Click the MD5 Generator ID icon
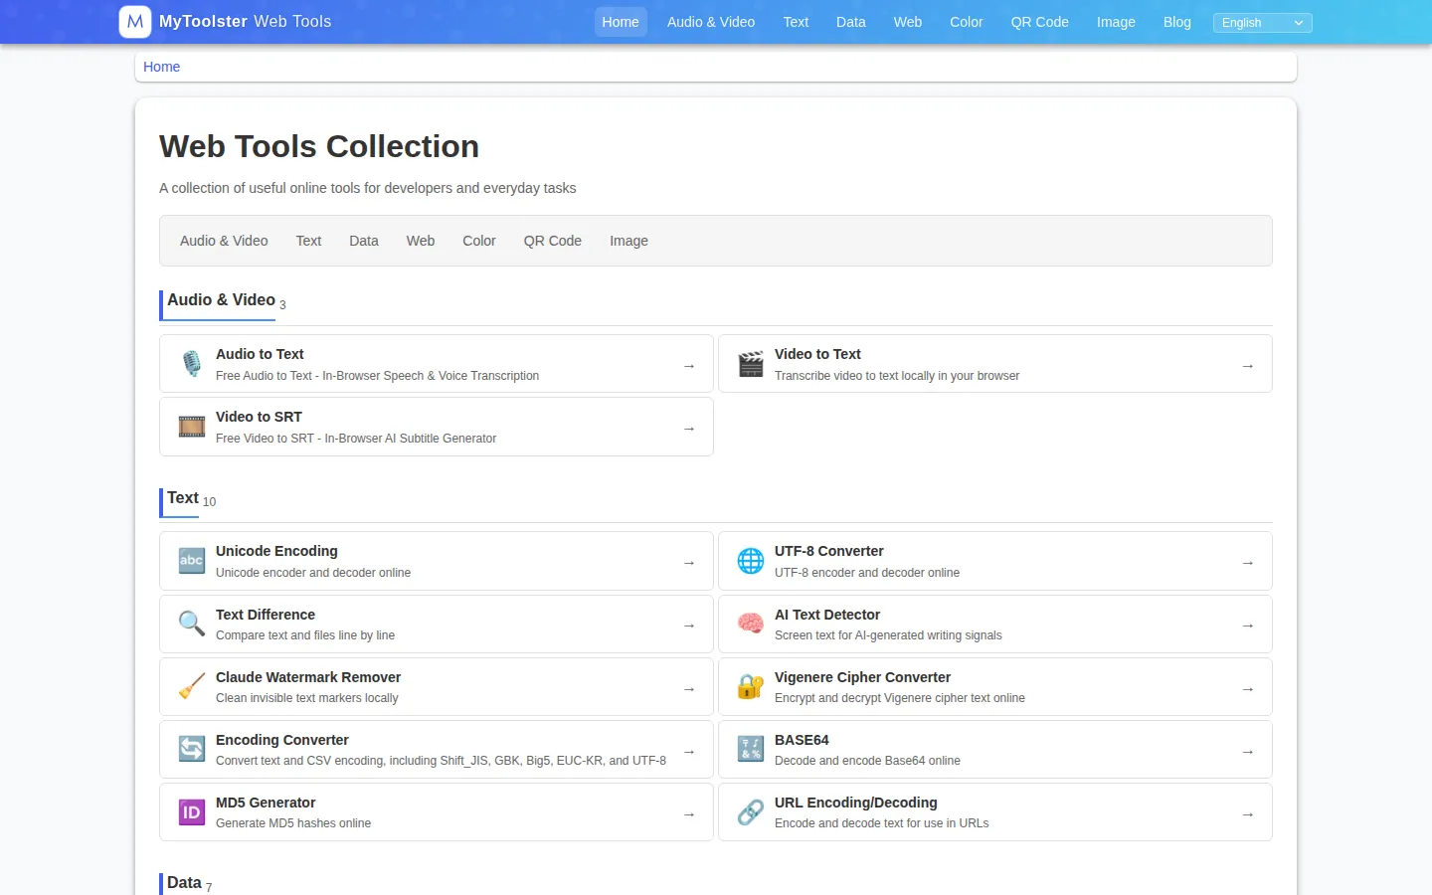Image resolution: width=1432 pixels, height=895 pixels. [x=192, y=811]
